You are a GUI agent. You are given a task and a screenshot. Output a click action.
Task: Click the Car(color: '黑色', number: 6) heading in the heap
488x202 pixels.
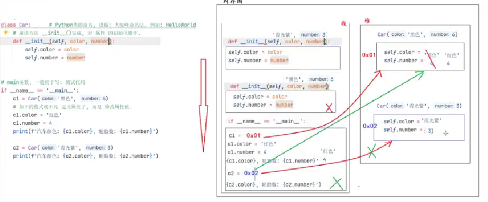(418, 35)
